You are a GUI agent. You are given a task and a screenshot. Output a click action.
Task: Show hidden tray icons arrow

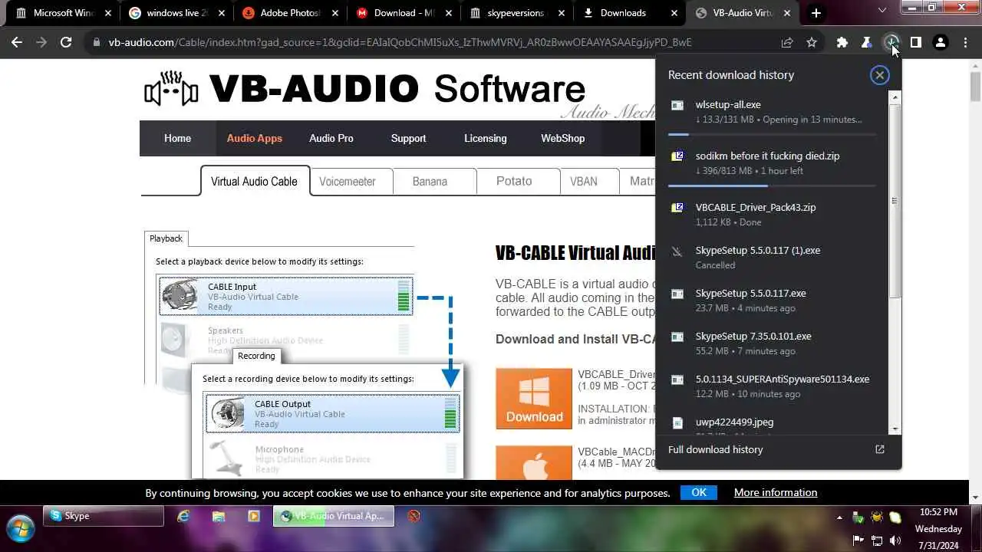[x=840, y=518]
